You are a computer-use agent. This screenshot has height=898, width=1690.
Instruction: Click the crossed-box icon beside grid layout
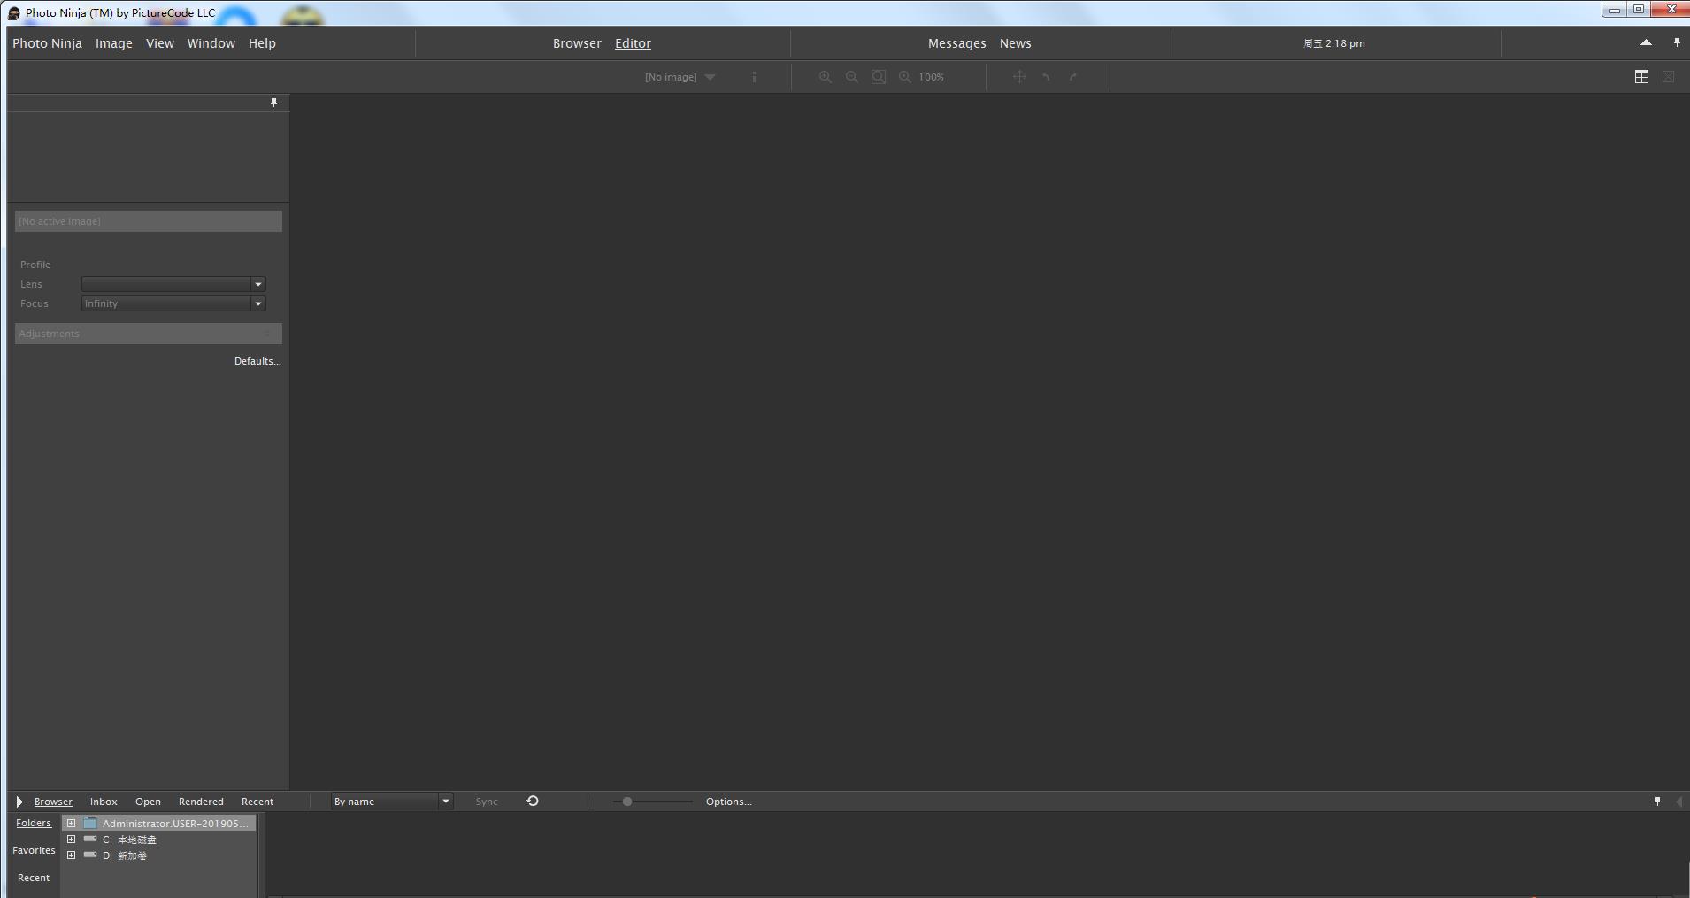pos(1668,77)
